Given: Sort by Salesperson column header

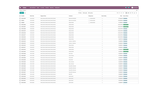Looking at the screenshot, I should click(x=91, y=16).
